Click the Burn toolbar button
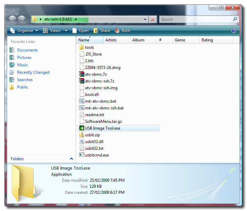Screen dimensions: 247x211 (x=123, y=31)
